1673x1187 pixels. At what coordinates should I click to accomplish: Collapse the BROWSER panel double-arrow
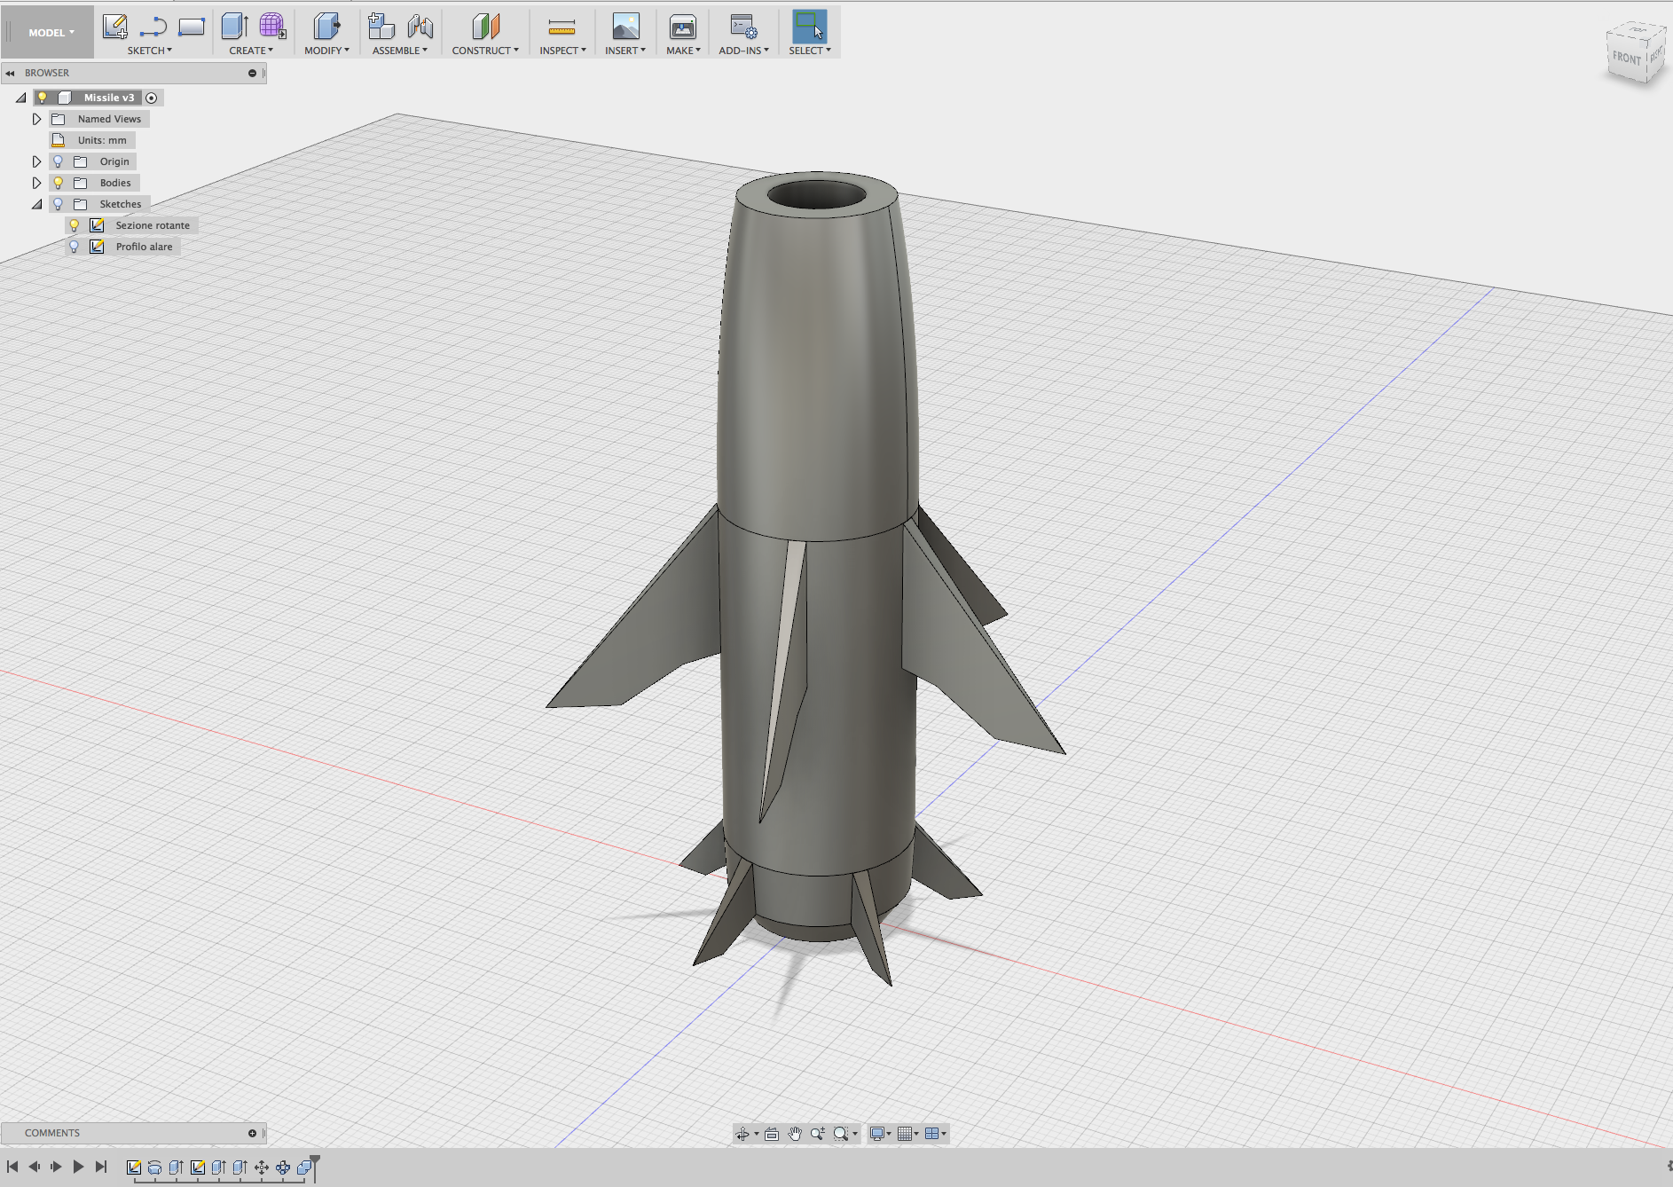[x=10, y=73]
